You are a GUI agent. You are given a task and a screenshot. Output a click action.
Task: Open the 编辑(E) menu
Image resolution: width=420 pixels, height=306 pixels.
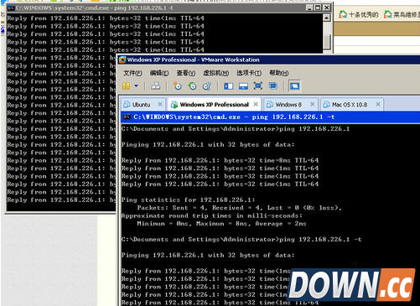159,73
